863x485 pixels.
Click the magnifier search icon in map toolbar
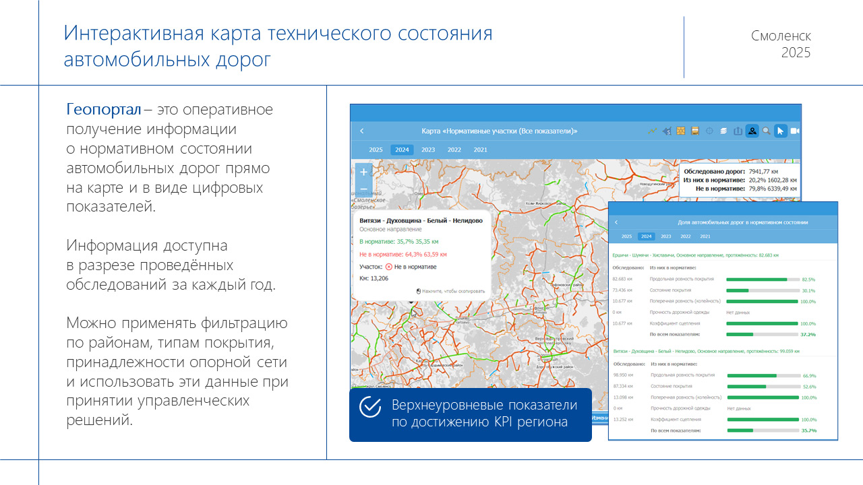pyautogui.click(x=766, y=131)
